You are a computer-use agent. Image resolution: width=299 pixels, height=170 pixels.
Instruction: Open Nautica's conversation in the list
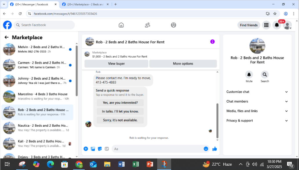coord(37,128)
